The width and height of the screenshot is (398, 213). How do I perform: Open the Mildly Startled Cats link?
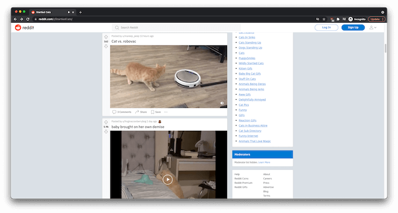tap(251, 63)
